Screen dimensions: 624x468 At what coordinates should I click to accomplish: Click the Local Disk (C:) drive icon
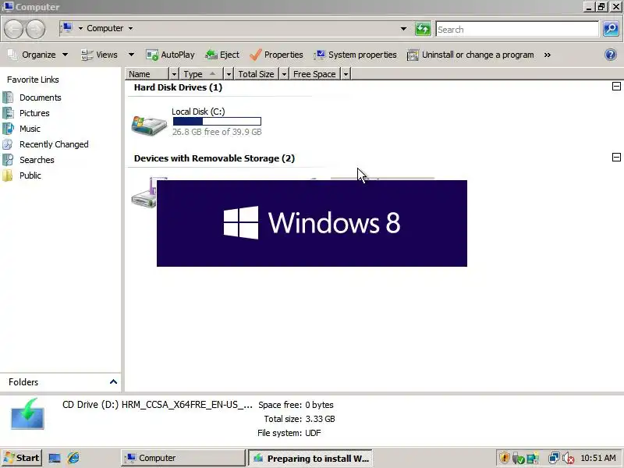pos(149,125)
